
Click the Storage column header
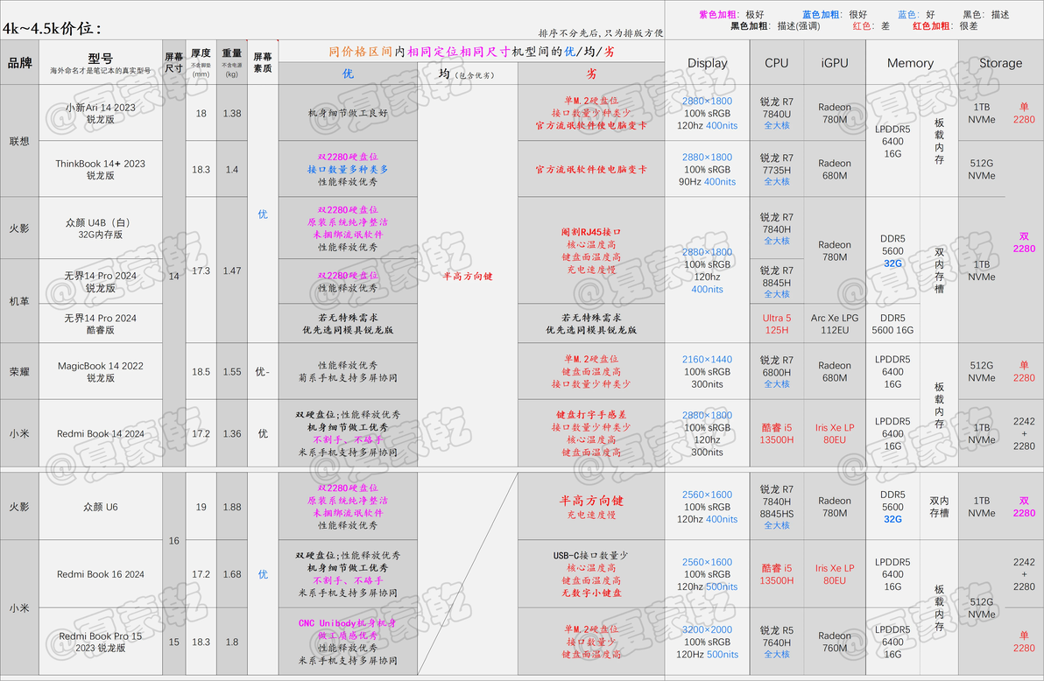1001,62
